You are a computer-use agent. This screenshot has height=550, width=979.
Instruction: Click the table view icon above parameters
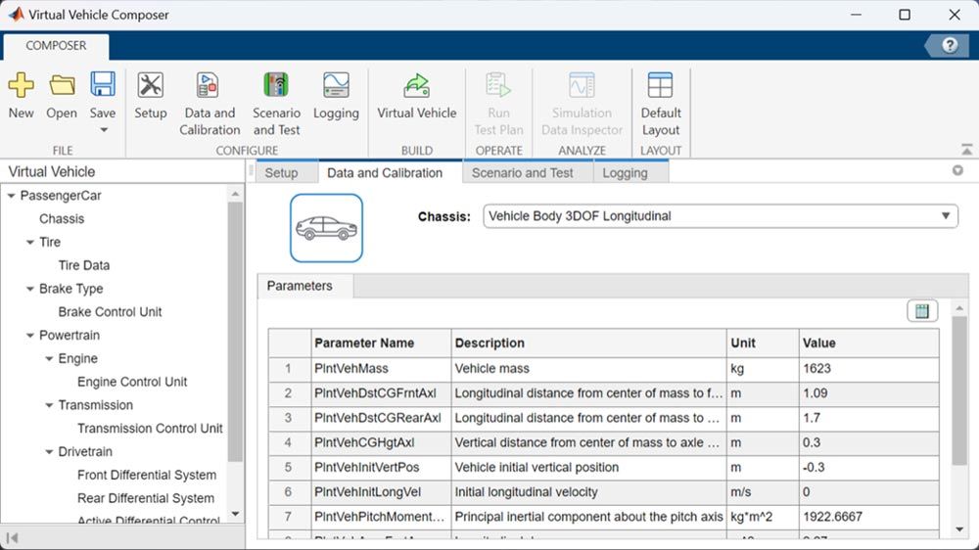[x=922, y=311]
